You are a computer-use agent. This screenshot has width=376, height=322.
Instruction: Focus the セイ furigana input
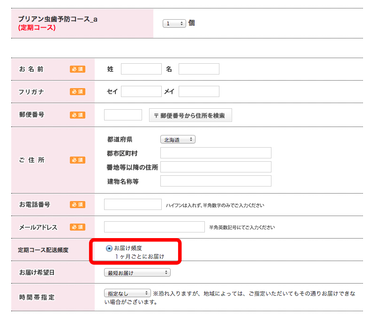point(141,91)
